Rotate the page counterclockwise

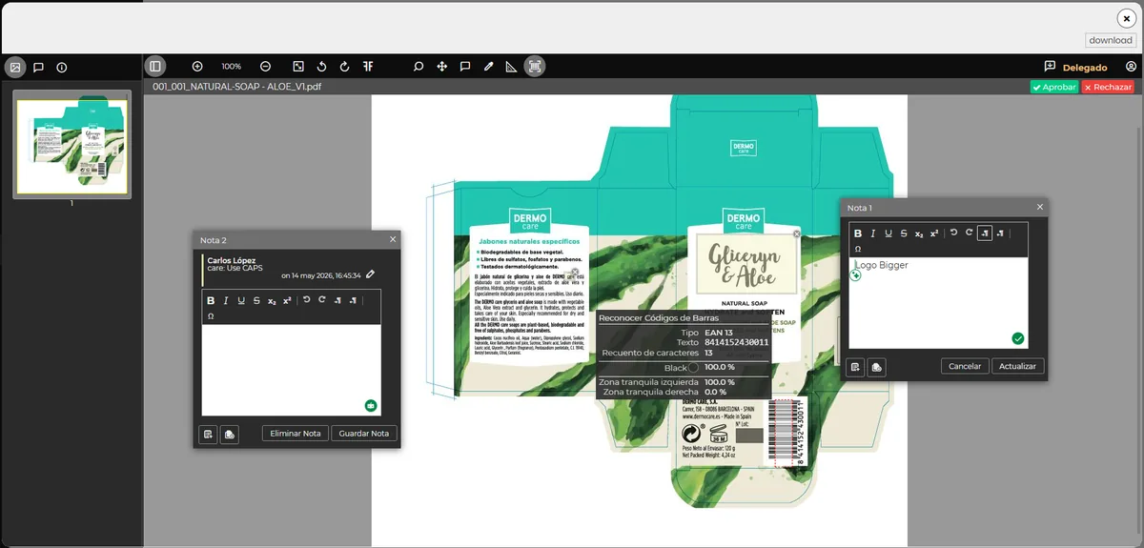322,67
